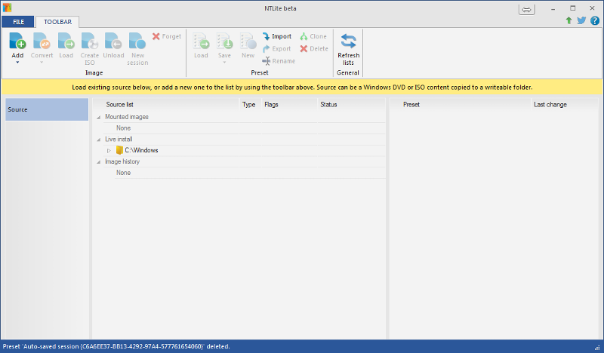Expand the C:\Windows entry
The image size is (604, 353).
pos(109,151)
